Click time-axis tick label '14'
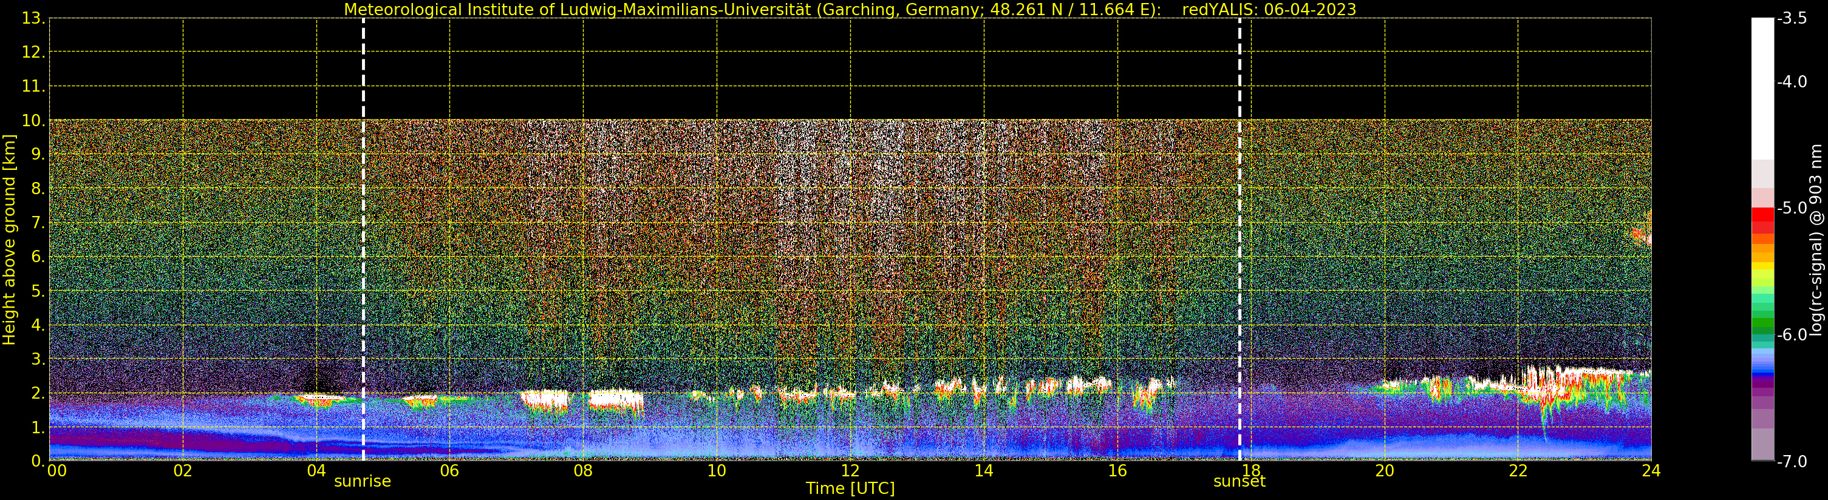This screenshot has width=1828, height=500. [x=983, y=470]
